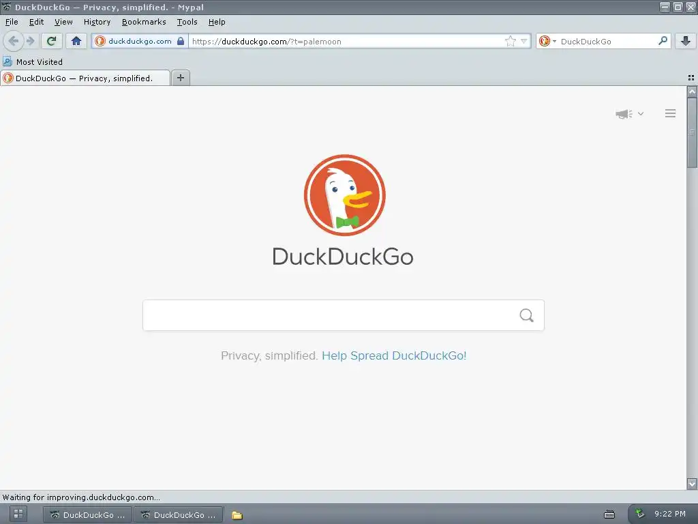The height and width of the screenshot is (524, 698).
Task: Open the taskbar start menu grid button
Action: pyautogui.click(x=18, y=514)
